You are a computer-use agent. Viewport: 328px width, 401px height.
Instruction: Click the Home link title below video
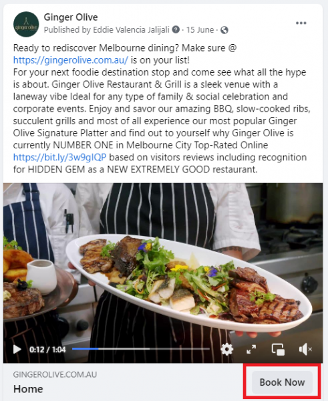point(28,389)
